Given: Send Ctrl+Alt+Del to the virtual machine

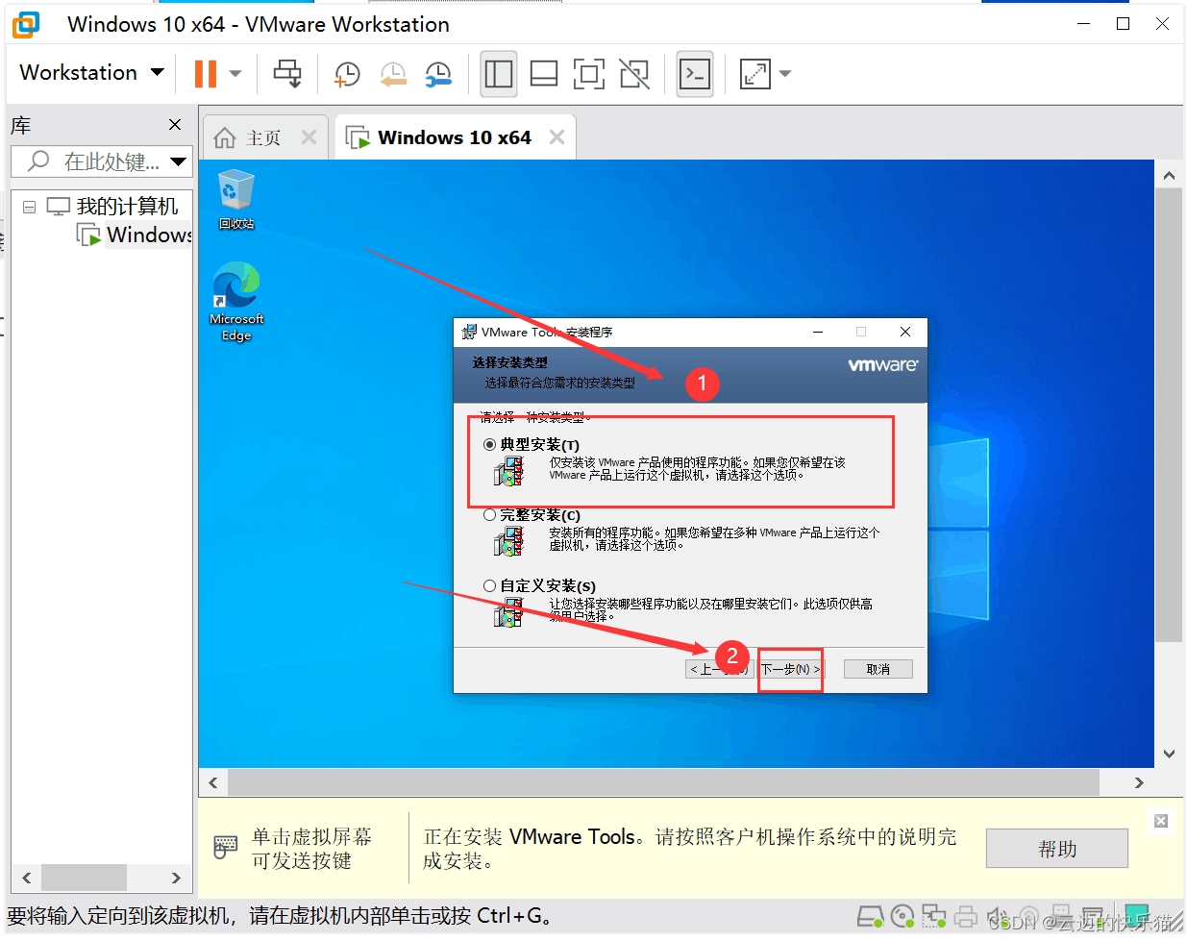Looking at the screenshot, I should click(x=287, y=73).
